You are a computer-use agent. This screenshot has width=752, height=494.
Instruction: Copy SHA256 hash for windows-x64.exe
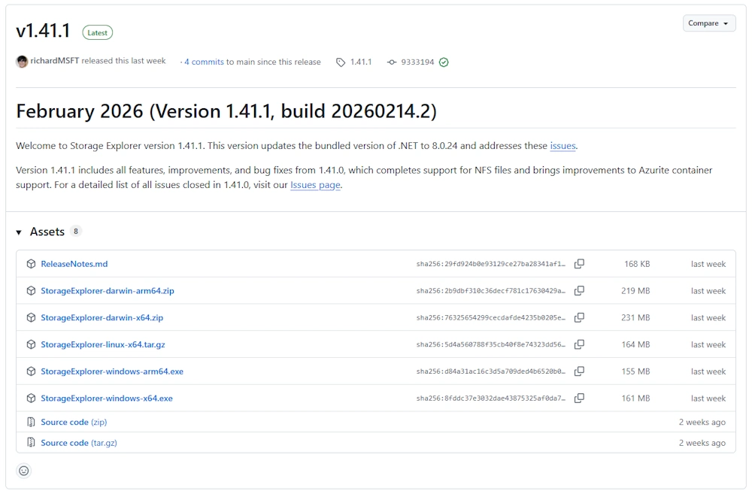tap(579, 399)
